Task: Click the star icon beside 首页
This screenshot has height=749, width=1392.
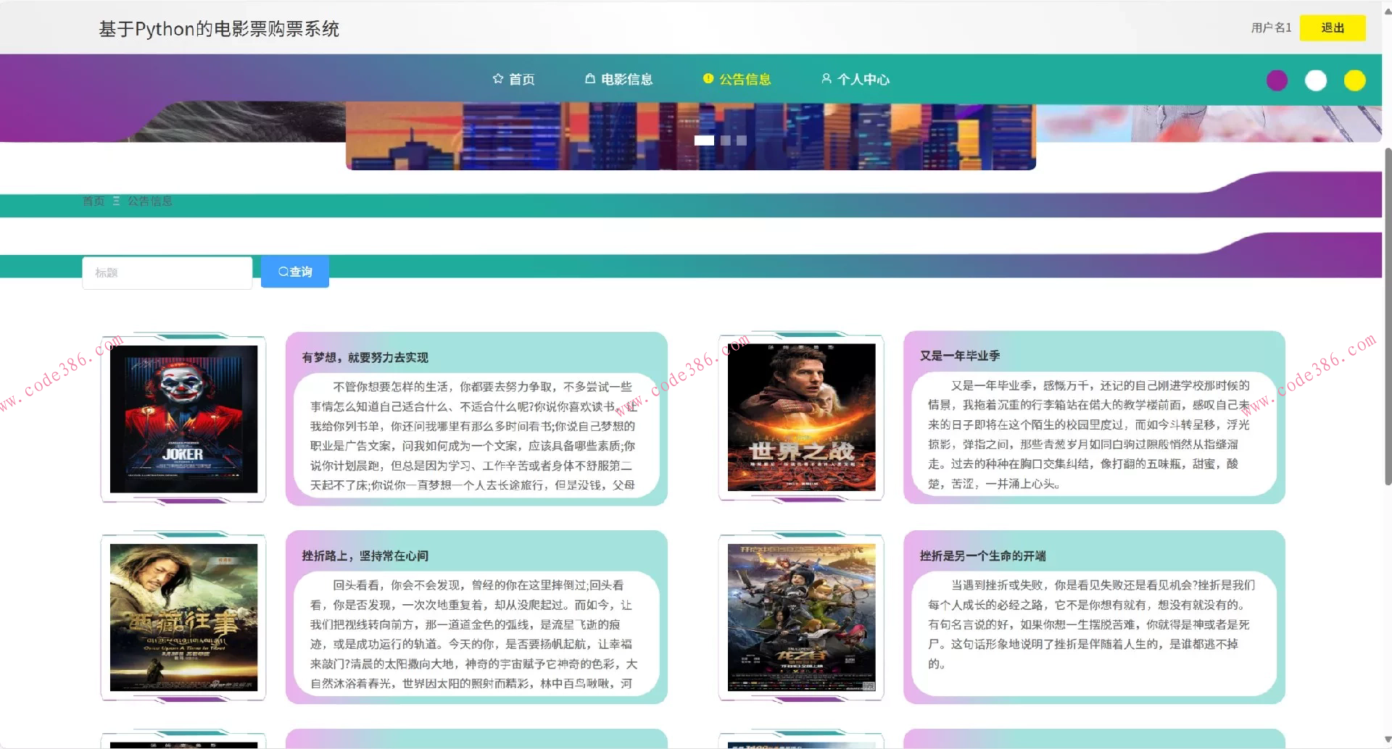Action: (497, 79)
